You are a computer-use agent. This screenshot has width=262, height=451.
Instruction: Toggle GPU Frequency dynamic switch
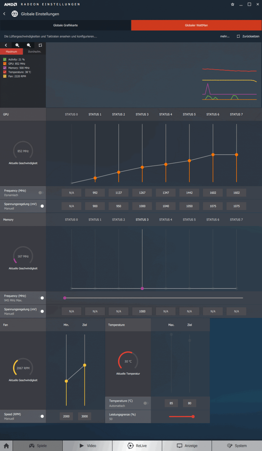(41, 193)
